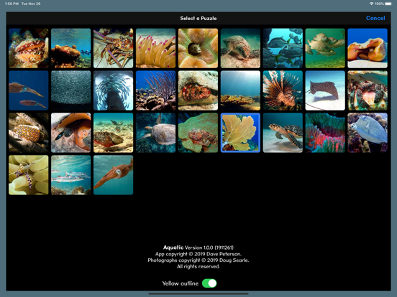Screen dimensions: 397x297
Task: Pick the hawksbill turtle walking on sand puzzle
Action: pos(283,133)
